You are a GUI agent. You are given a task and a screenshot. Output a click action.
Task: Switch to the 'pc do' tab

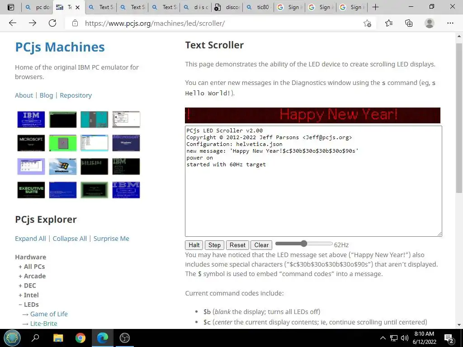[x=38, y=7]
